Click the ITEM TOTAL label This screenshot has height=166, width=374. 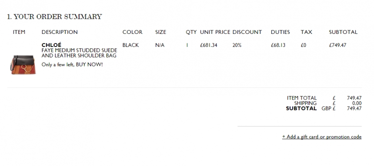[302, 98]
